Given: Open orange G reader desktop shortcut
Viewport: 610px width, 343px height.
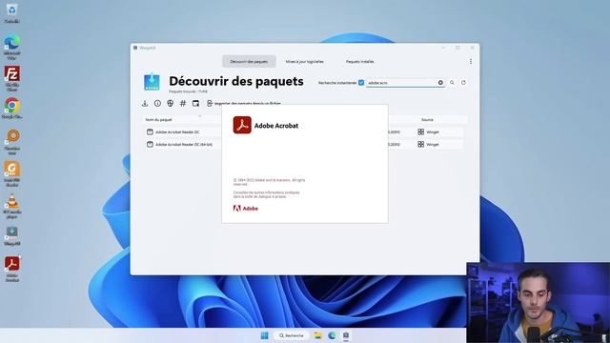Looking at the screenshot, I should point(12,174).
